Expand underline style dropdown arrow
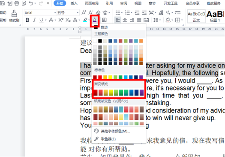 tap(45, 20)
